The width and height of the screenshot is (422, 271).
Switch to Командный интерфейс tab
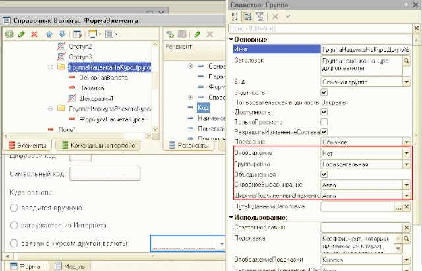click(x=98, y=146)
